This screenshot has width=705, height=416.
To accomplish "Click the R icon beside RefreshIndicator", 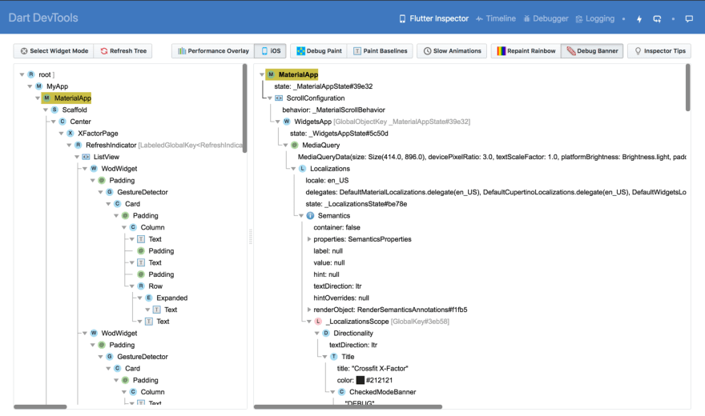I will [x=78, y=145].
